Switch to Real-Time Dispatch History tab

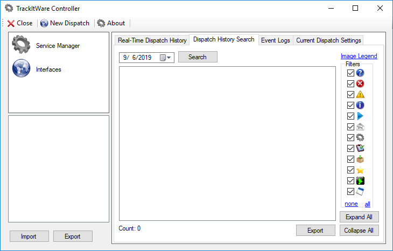(x=152, y=40)
